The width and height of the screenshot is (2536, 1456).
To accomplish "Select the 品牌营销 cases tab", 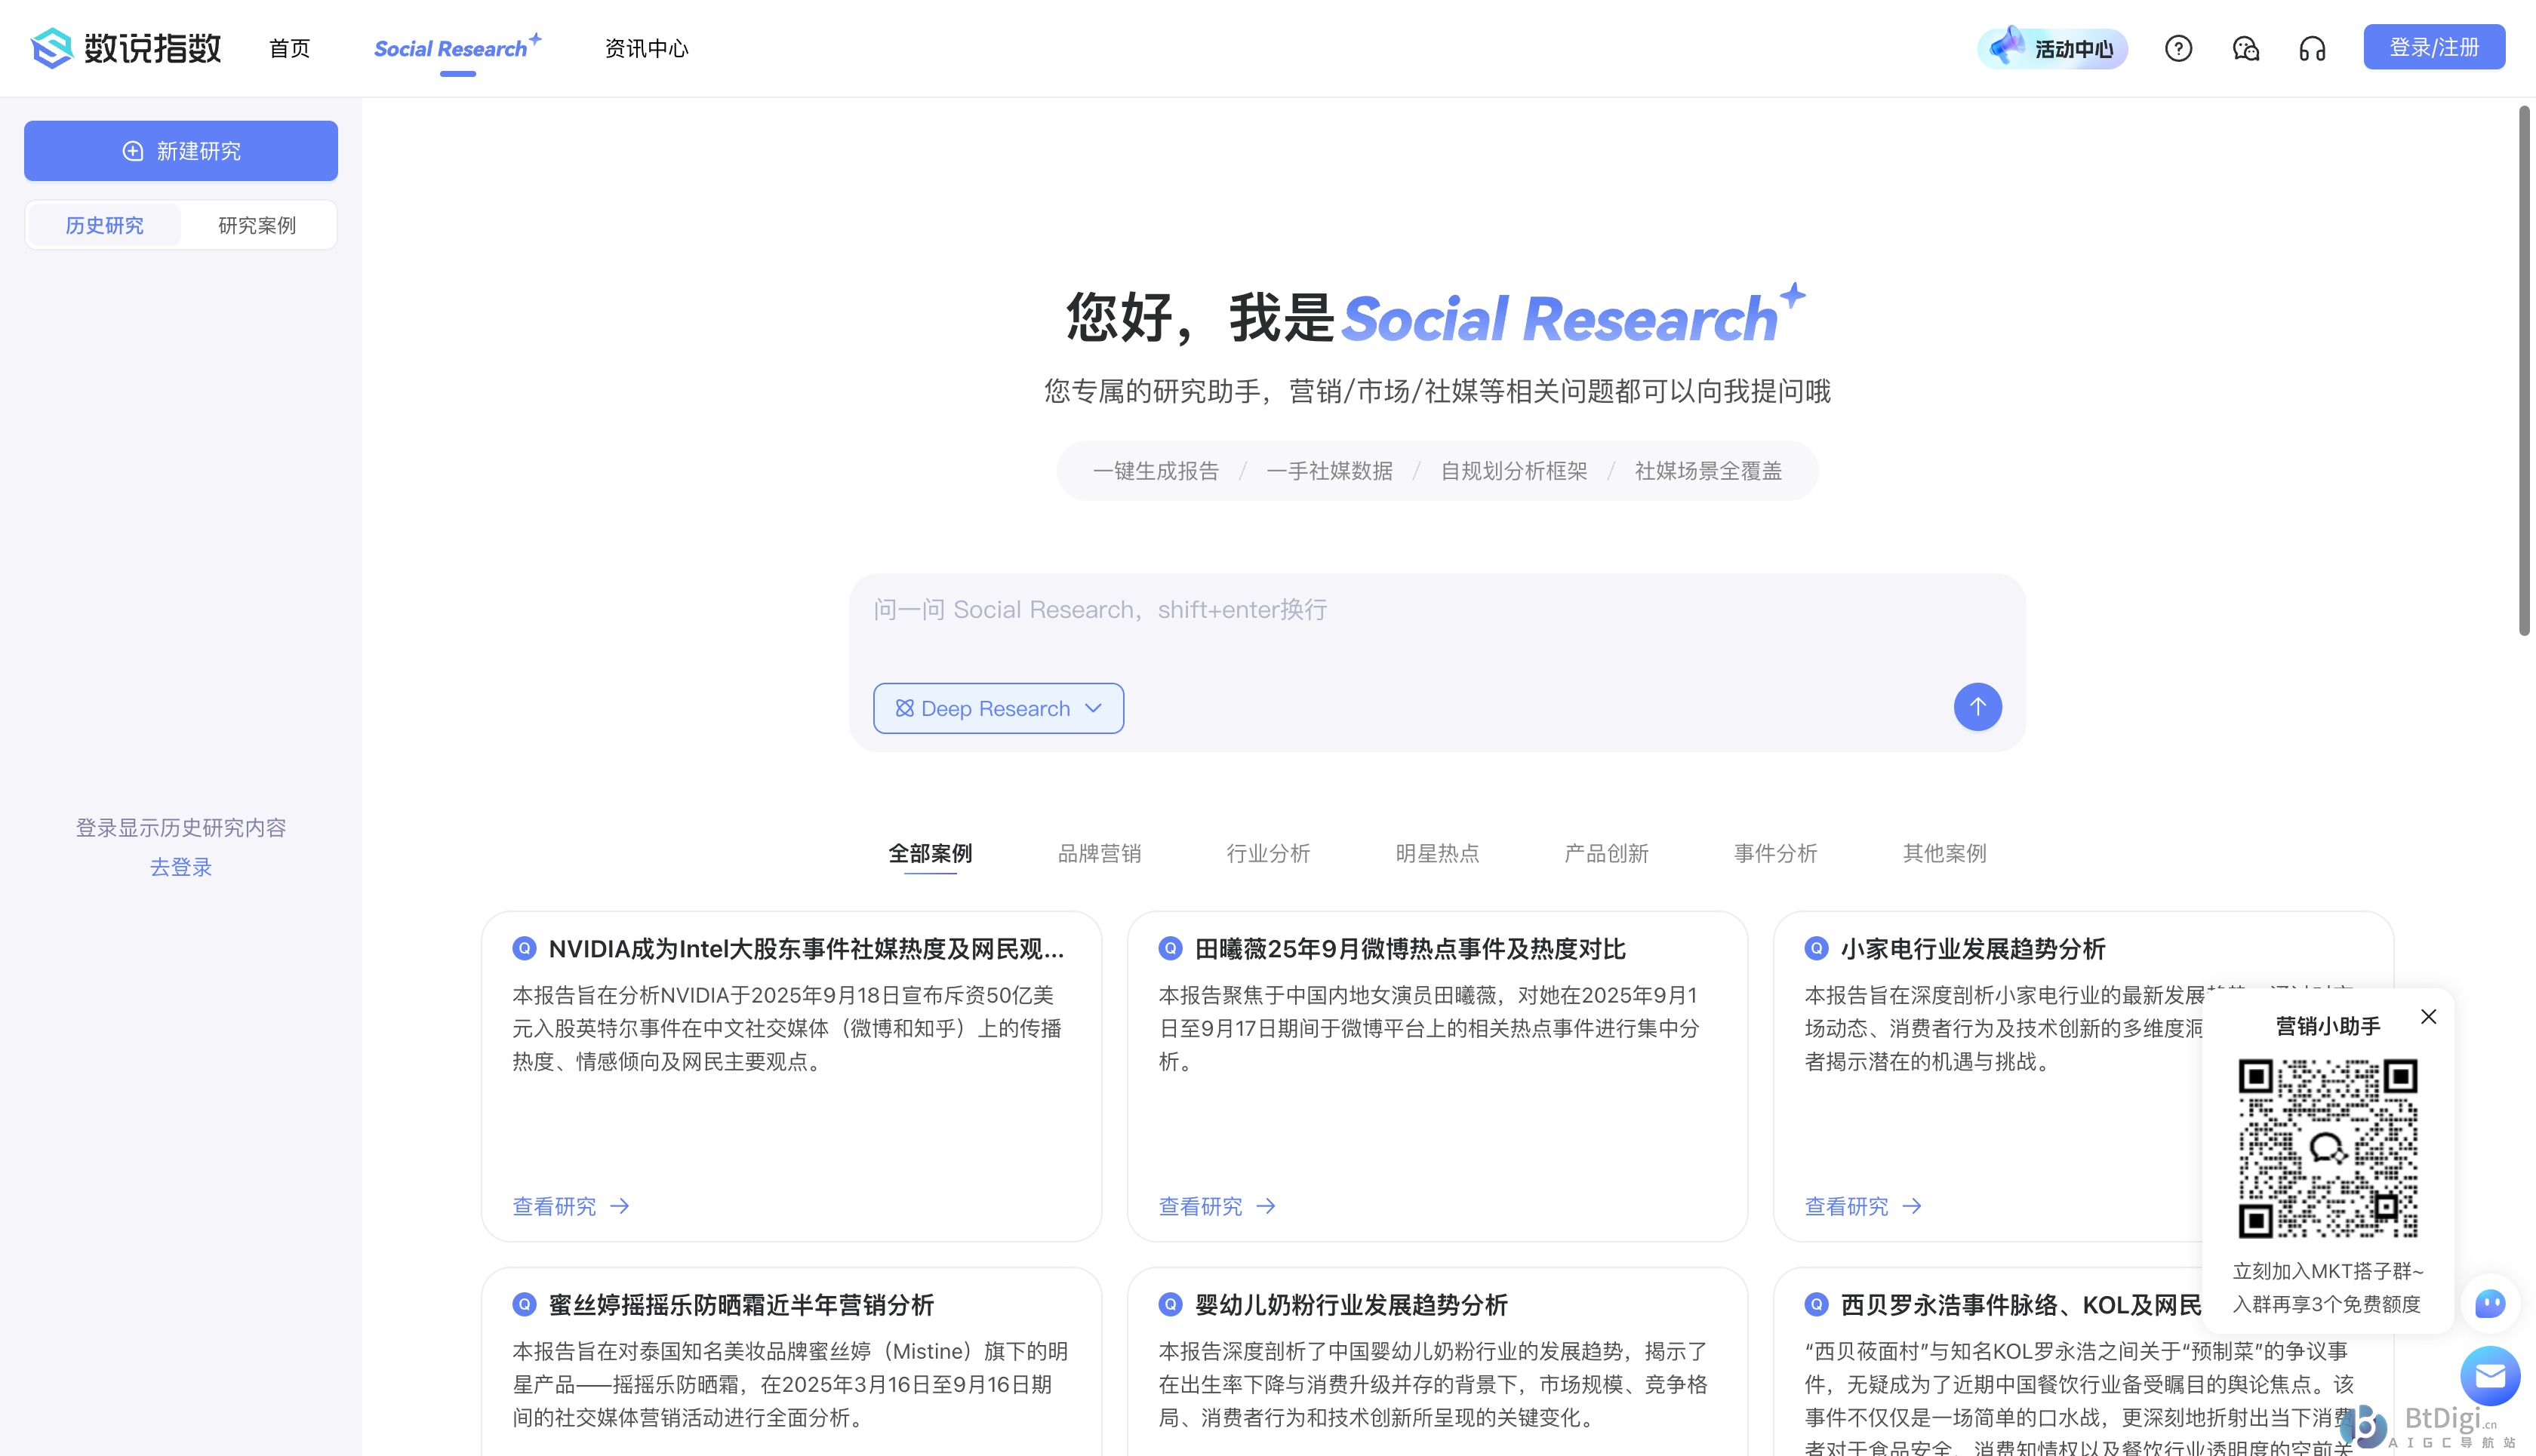I will [x=1098, y=853].
